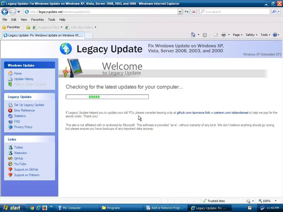The width and height of the screenshot is (283, 212).
Task: Open the command bar Tools dropdown
Action: tap(265, 35)
